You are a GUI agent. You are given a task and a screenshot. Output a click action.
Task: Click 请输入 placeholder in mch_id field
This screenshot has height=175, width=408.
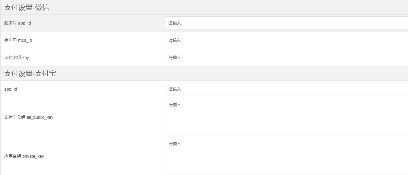coord(175,40)
